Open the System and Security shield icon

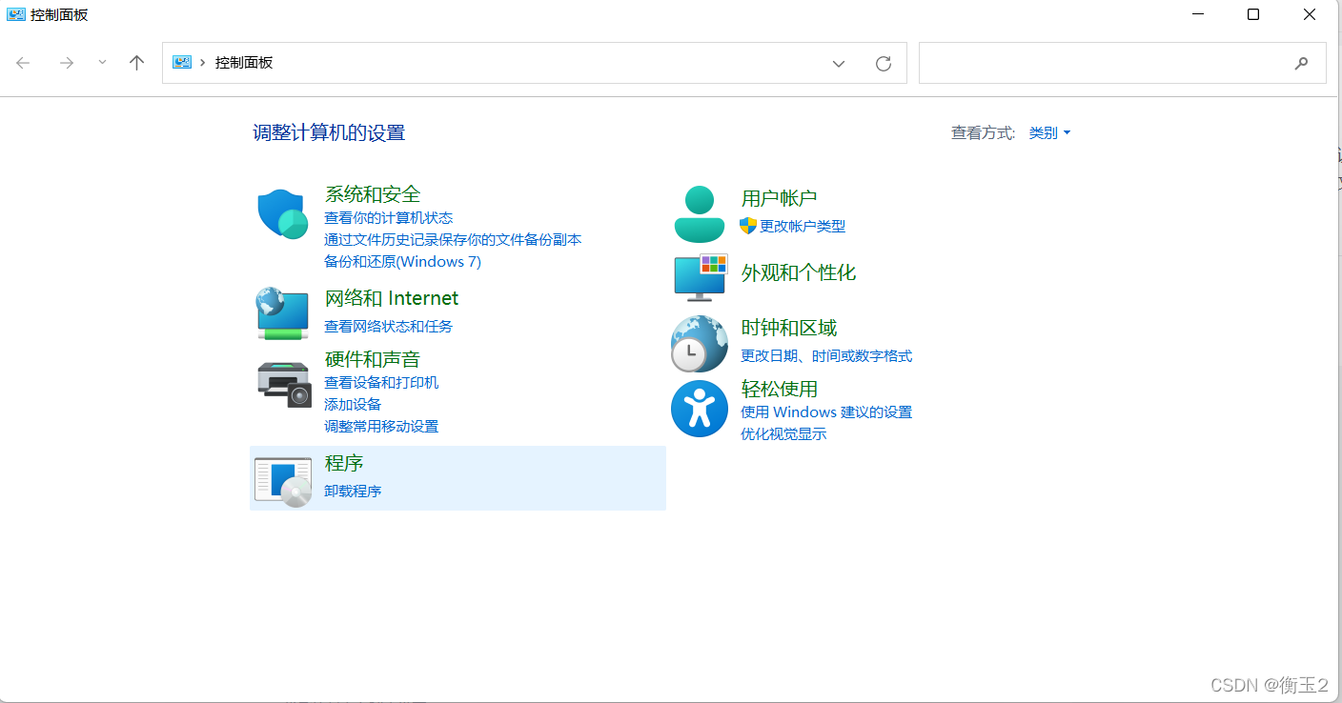click(x=282, y=213)
